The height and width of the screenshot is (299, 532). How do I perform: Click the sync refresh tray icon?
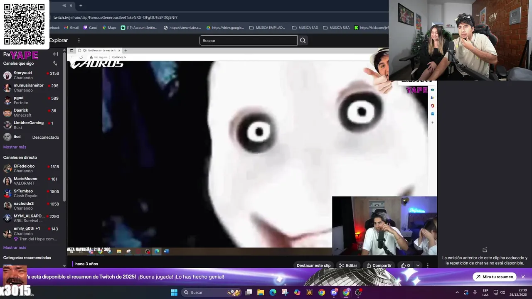(x=466, y=292)
